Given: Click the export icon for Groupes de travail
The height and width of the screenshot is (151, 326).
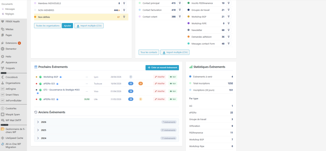Looking at the screenshot, I should (228, 10).
